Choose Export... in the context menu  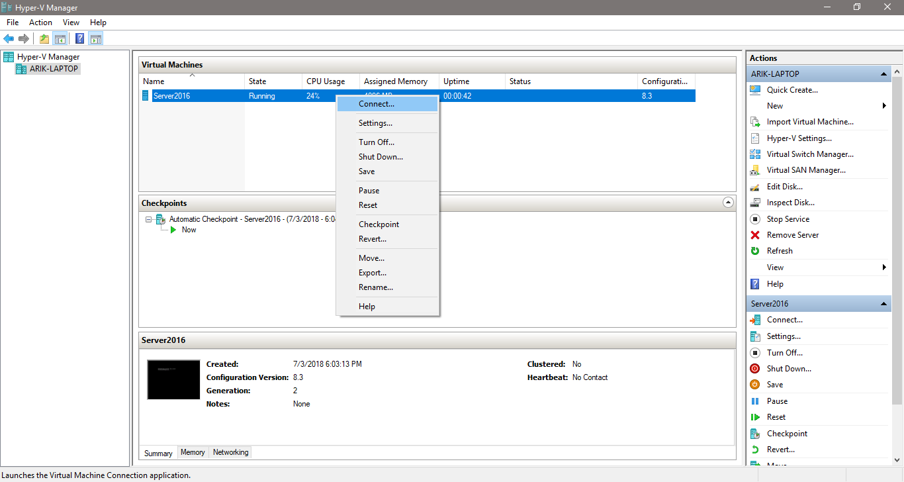(x=387, y=273)
